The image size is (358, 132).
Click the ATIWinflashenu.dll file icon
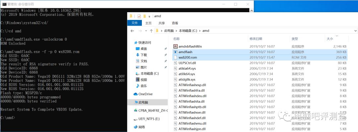point(175,123)
